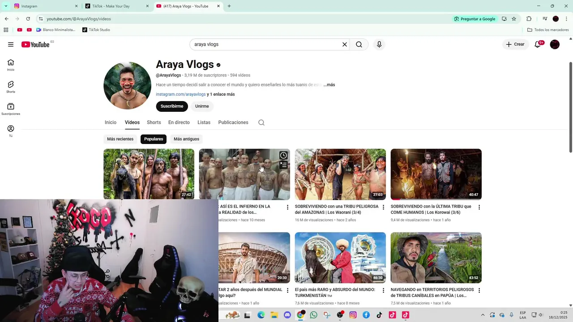Open Suscripciones in the sidebar
This screenshot has width=573, height=322.
point(11,109)
